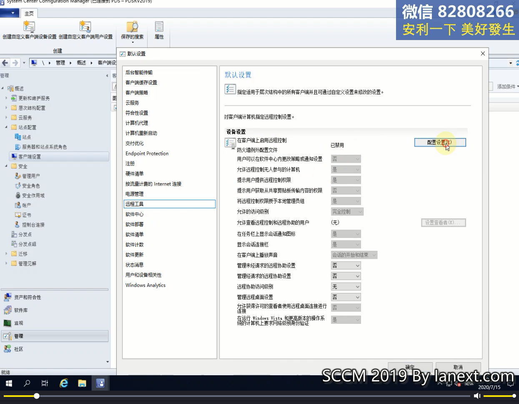This screenshot has width=519, height=404.
Task: Open the 安全角色 node
Action: (x=31, y=186)
